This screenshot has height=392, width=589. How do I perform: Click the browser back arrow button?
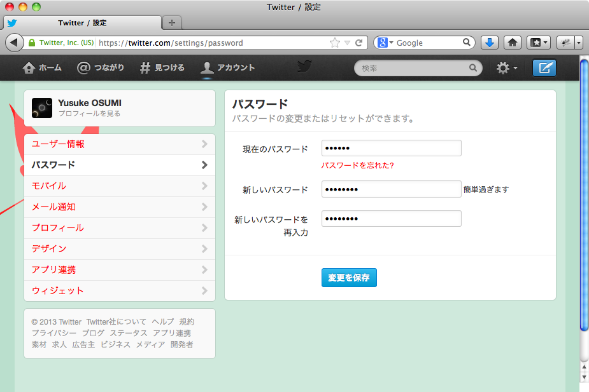click(x=14, y=43)
